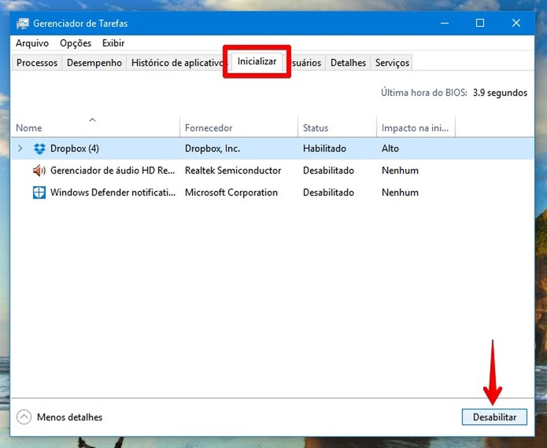
Task: Open the Opções menu
Action: point(76,43)
